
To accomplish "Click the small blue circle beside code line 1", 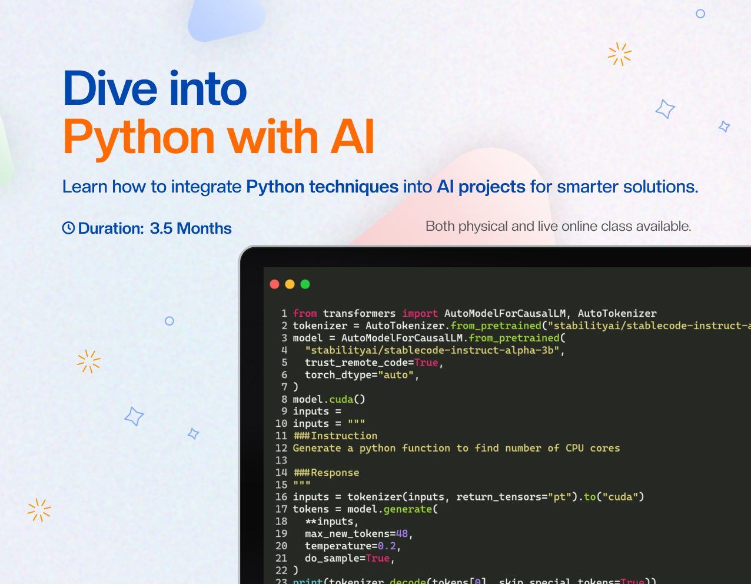I will click(170, 321).
